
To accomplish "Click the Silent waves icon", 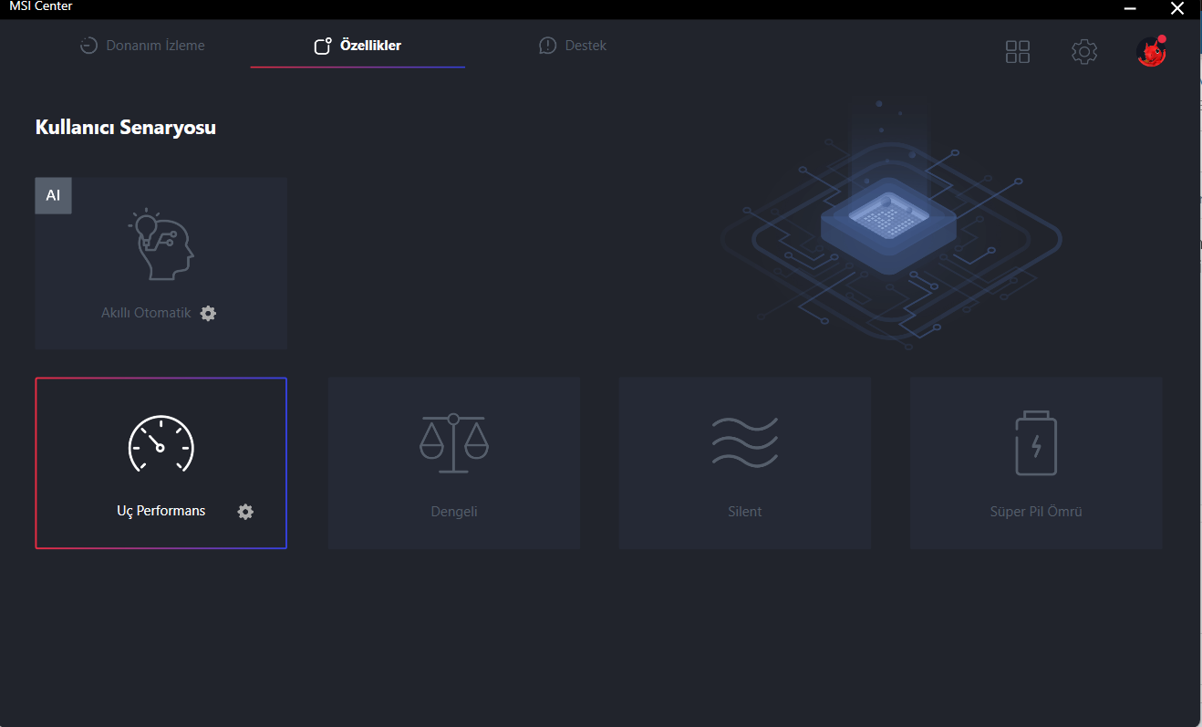I will (745, 442).
